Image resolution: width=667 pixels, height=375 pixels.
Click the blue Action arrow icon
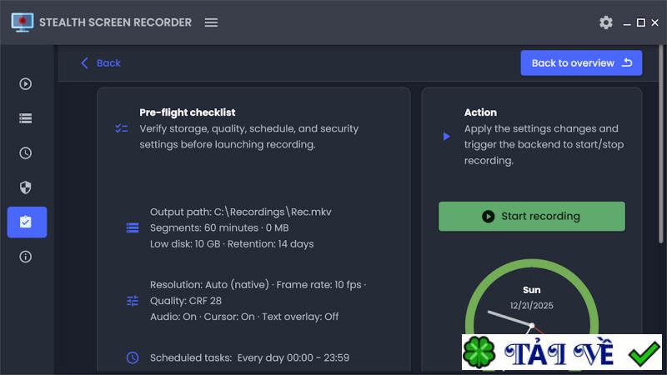[x=447, y=136]
